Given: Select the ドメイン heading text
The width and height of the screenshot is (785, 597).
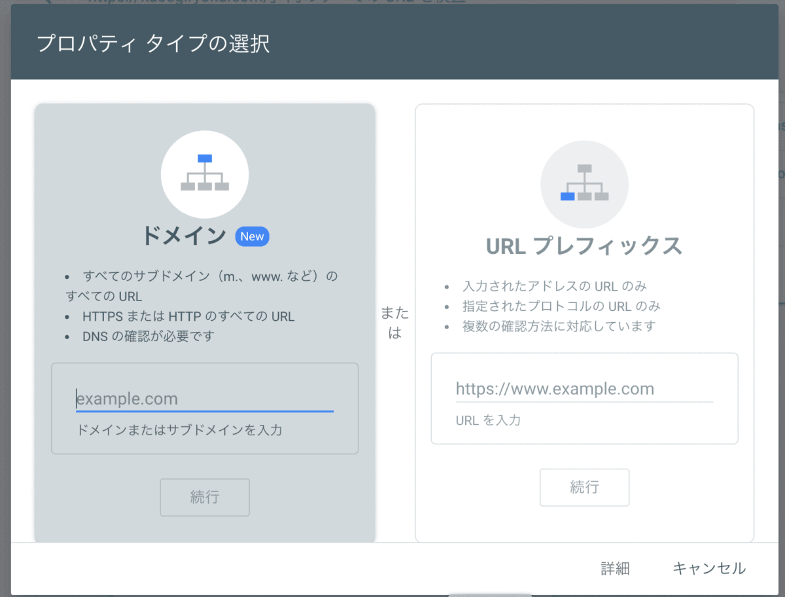Looking at the screenshot, I should click(x=184, y=236).
